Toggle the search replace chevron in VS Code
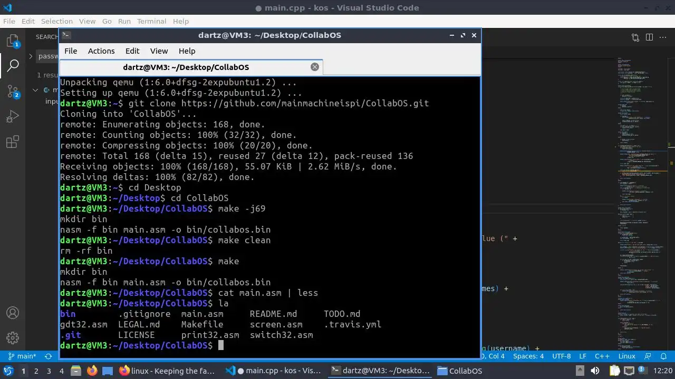Viewport: 675px width, 379px height. (31, 56)
